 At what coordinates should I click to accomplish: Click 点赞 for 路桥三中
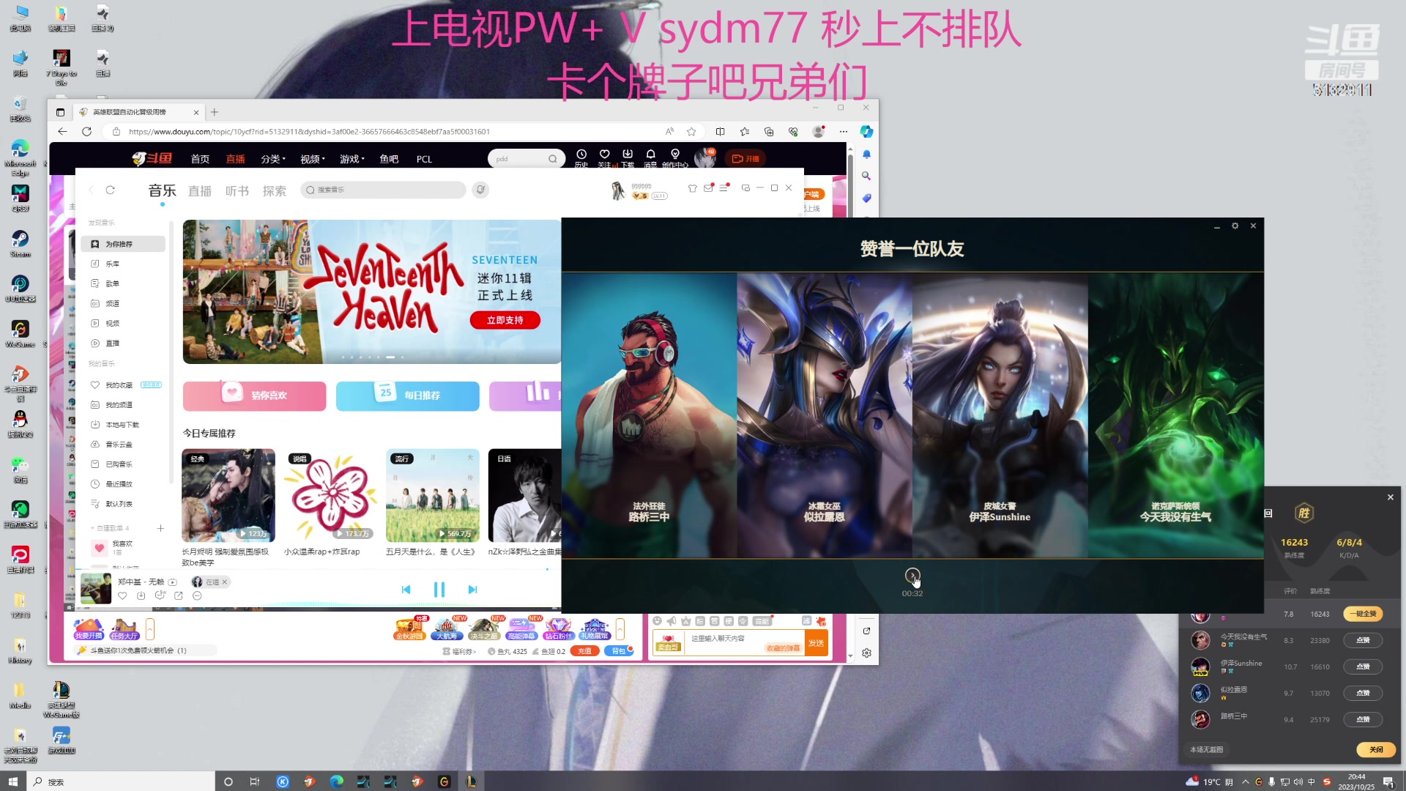coord(1363,719)
